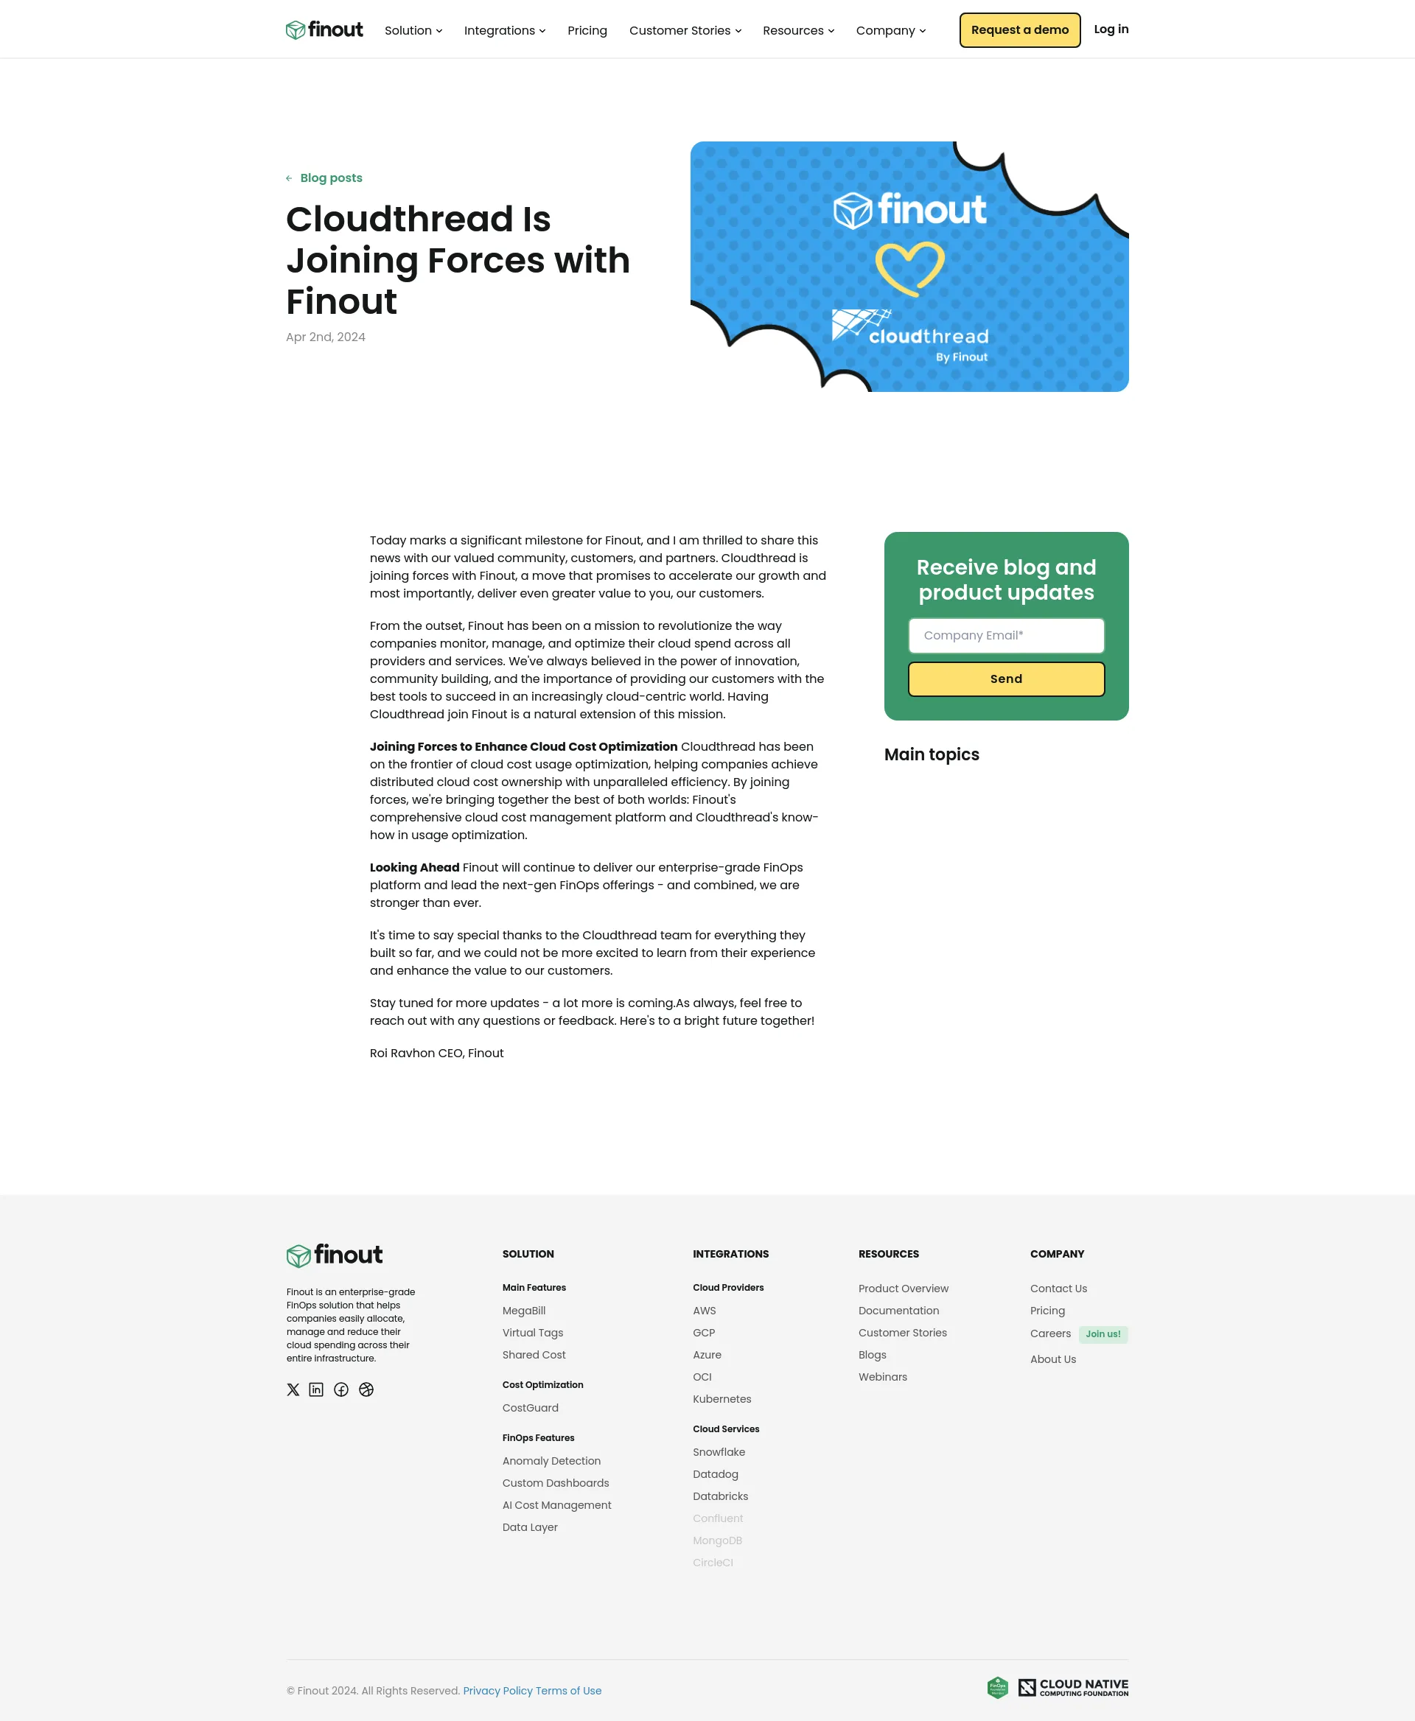Click the Send button for email subscription
Image resolution: width=1415 pixels, height=1721 pixels.
1006,679
